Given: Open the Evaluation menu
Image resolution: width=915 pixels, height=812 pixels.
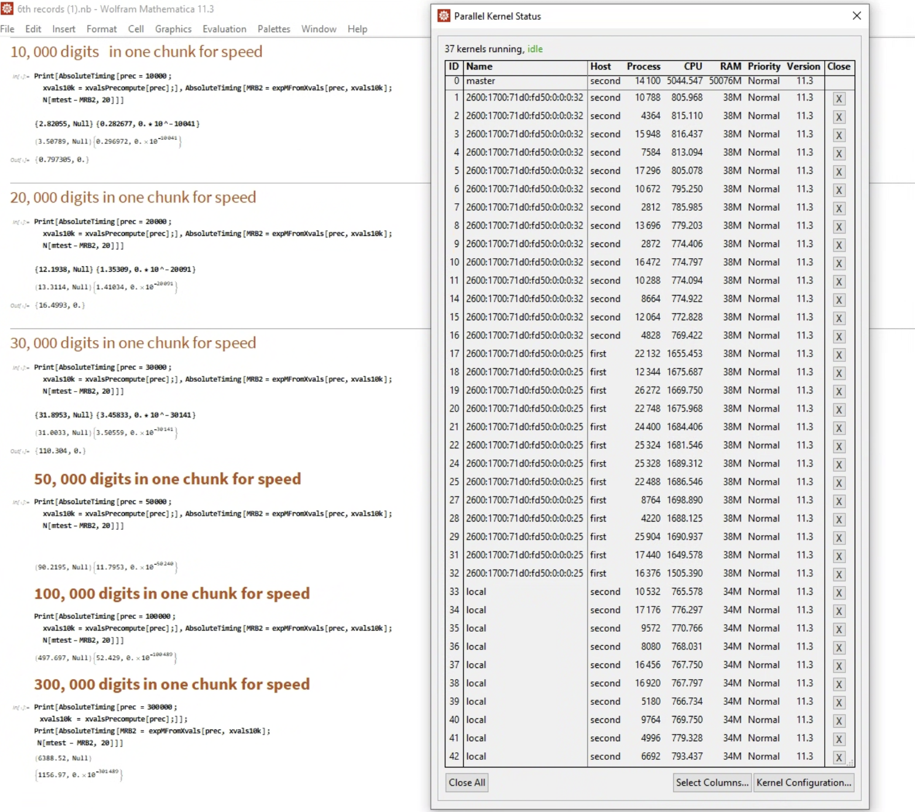Looking at the screenshot, I should (224, 29).
